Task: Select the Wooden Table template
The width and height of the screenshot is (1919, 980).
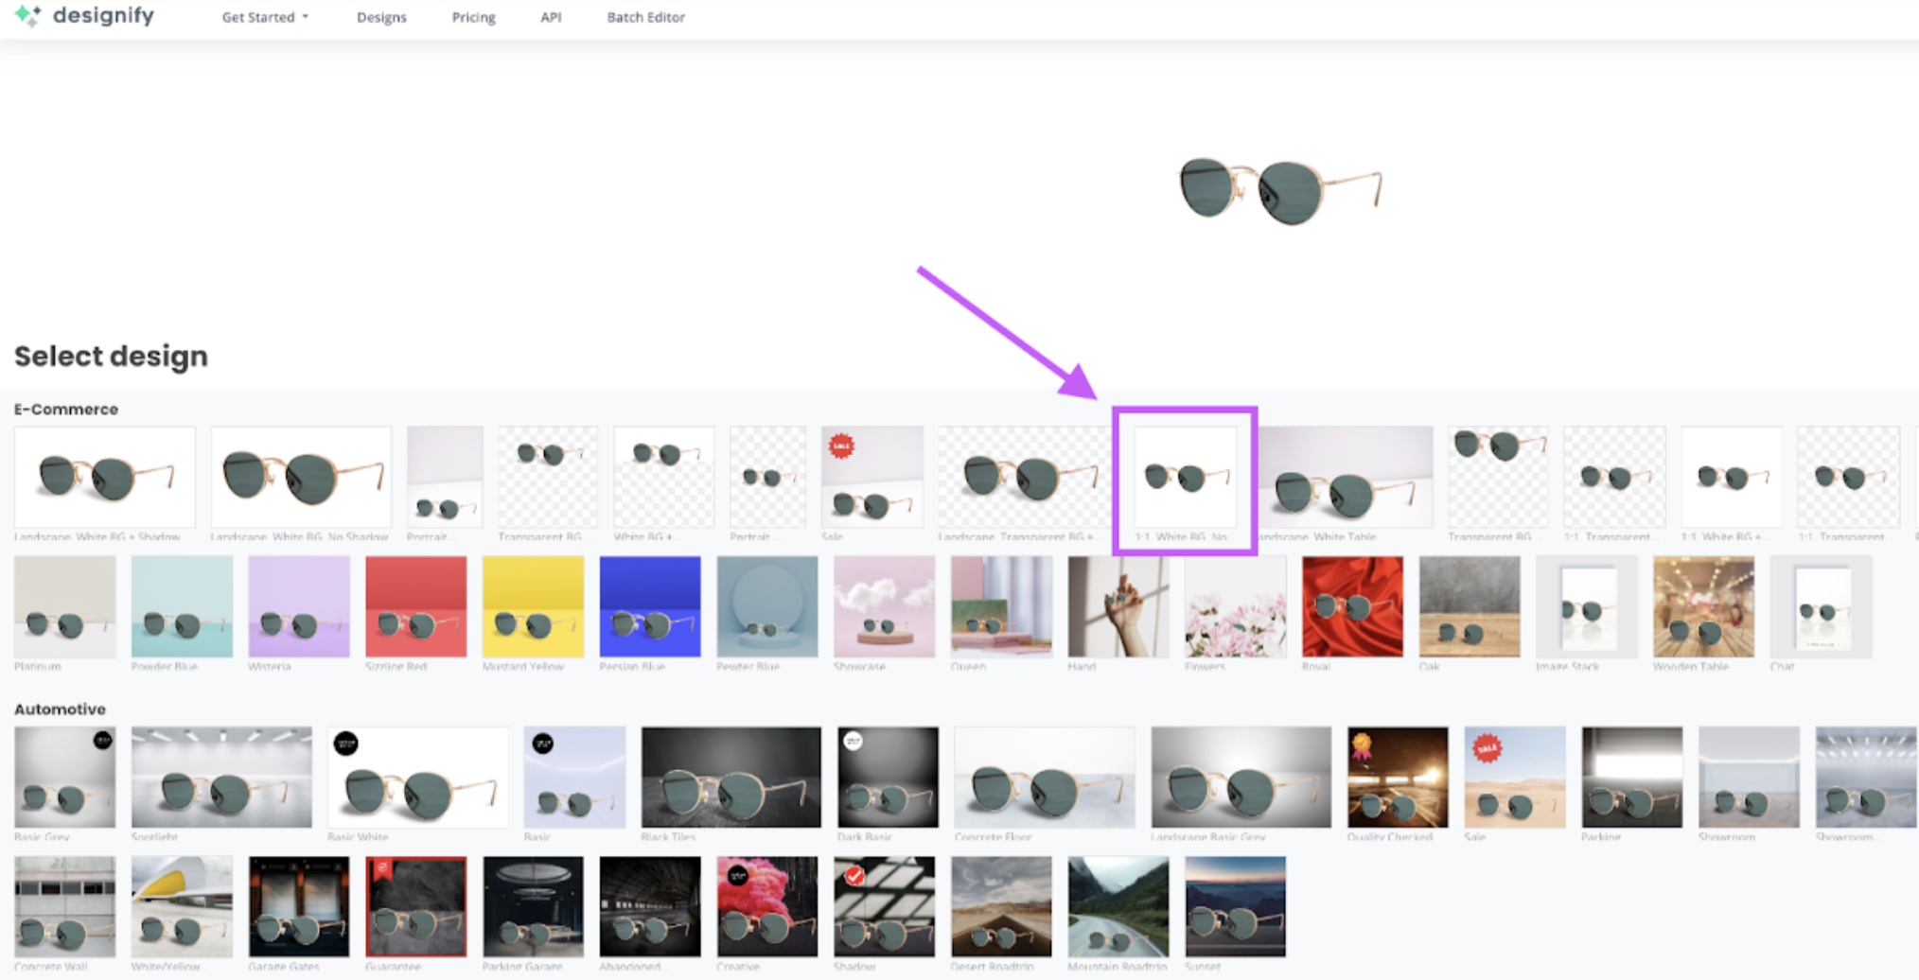Action: [x=1703, y=608]
